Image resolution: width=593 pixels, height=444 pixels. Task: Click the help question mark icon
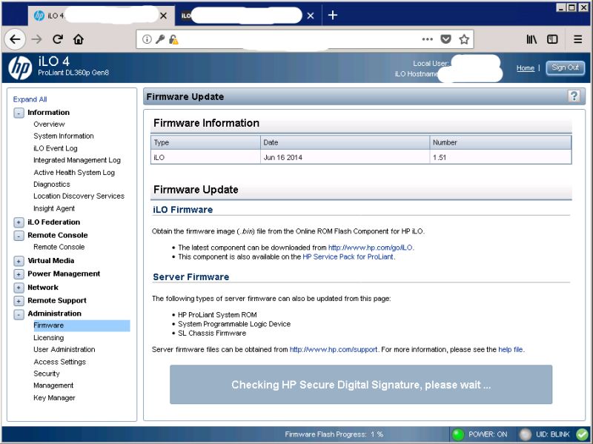point(573,96)
